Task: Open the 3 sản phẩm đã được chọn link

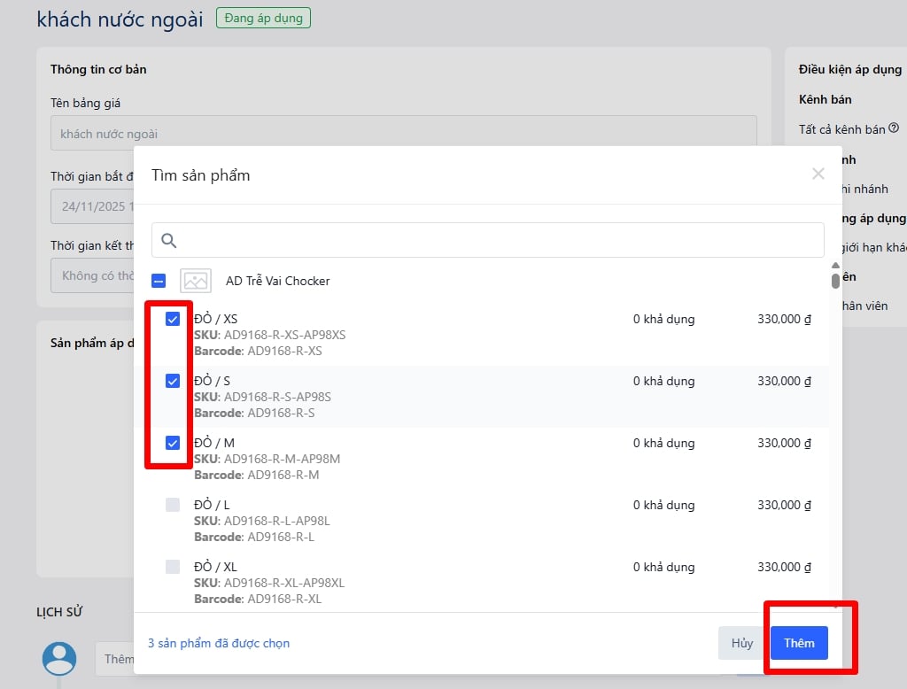Action: (219, 643)
